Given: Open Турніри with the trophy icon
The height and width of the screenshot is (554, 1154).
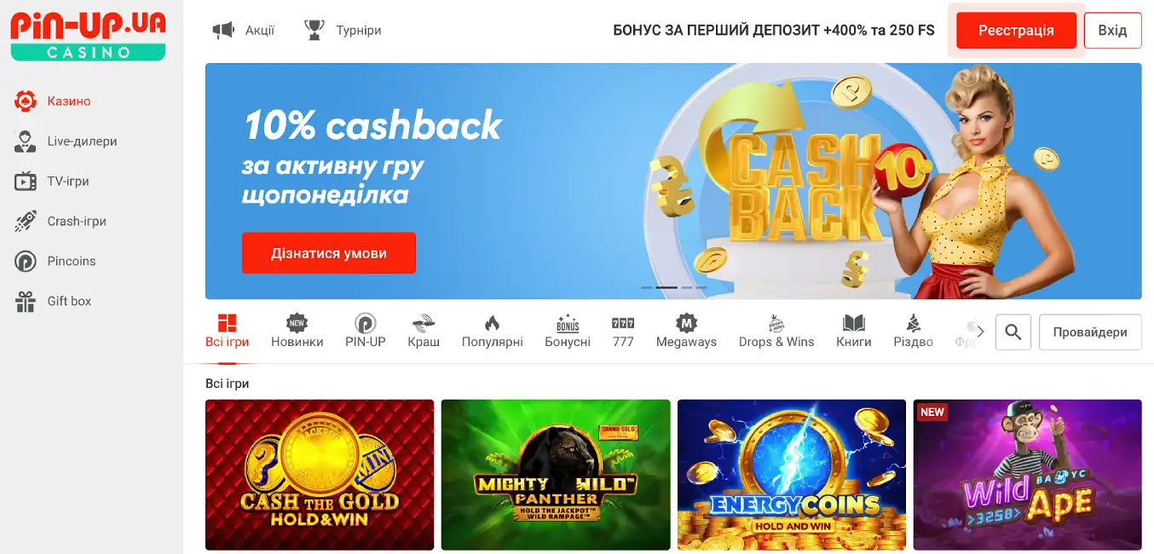Looking at the screenshot, I should coord(314,31).
